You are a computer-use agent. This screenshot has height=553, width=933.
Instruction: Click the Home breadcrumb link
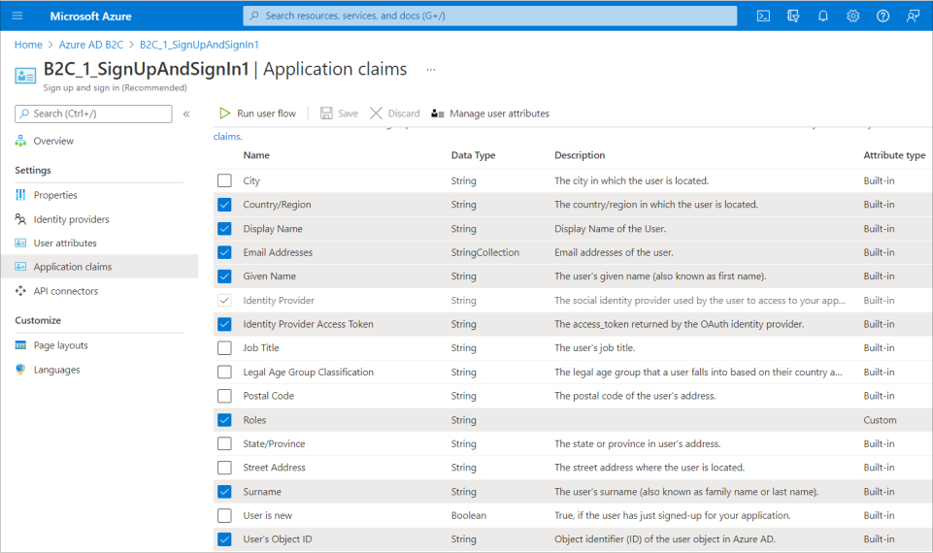28,45
